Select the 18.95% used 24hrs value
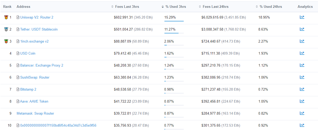318x130 pixels. tap(264, 17)
